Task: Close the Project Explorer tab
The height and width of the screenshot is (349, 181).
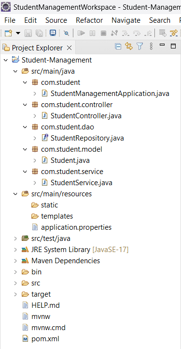Action: coord(70,48)
